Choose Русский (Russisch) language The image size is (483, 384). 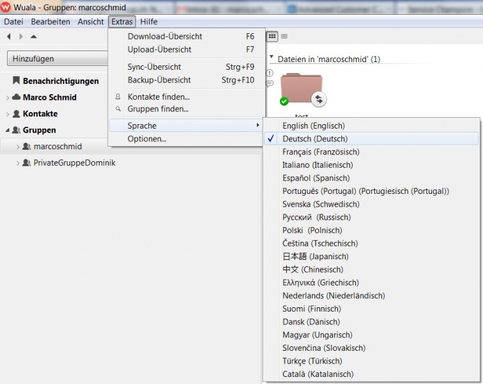click(371, 218)
